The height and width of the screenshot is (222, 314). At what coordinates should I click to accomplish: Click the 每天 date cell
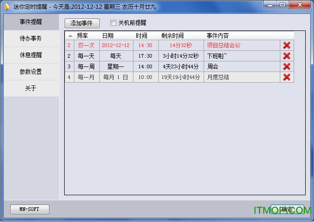point(116,56)
